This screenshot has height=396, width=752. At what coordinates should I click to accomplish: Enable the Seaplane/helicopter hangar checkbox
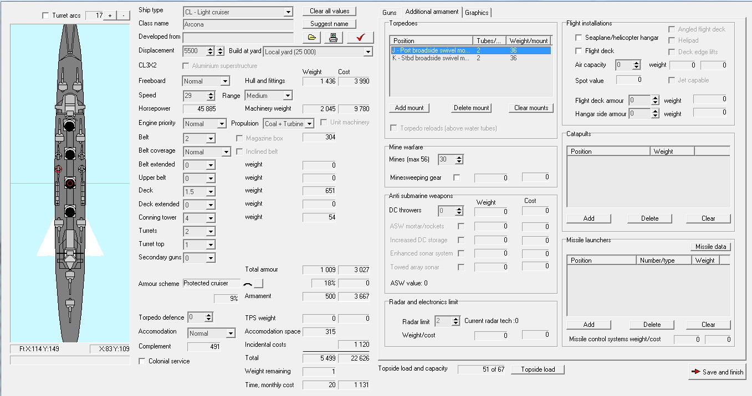tap(579, 38)
